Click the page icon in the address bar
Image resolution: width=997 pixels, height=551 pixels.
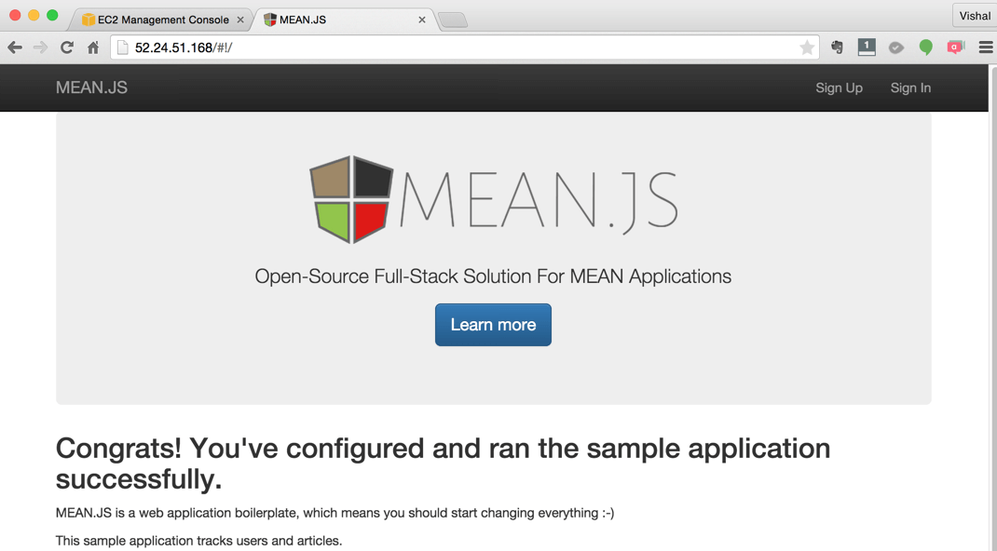tap(123, 47)
